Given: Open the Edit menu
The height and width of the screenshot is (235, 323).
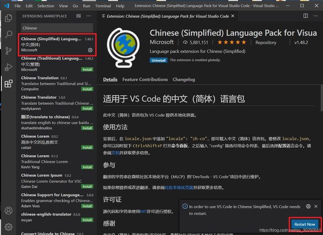Looking at the screenshot, I should [29, 6].
